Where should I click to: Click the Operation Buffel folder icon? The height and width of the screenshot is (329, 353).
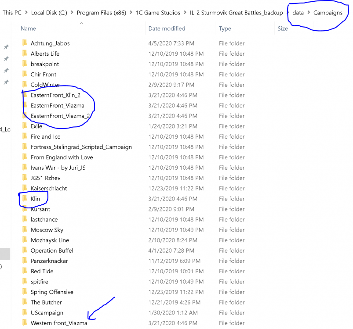click(25, 250)
